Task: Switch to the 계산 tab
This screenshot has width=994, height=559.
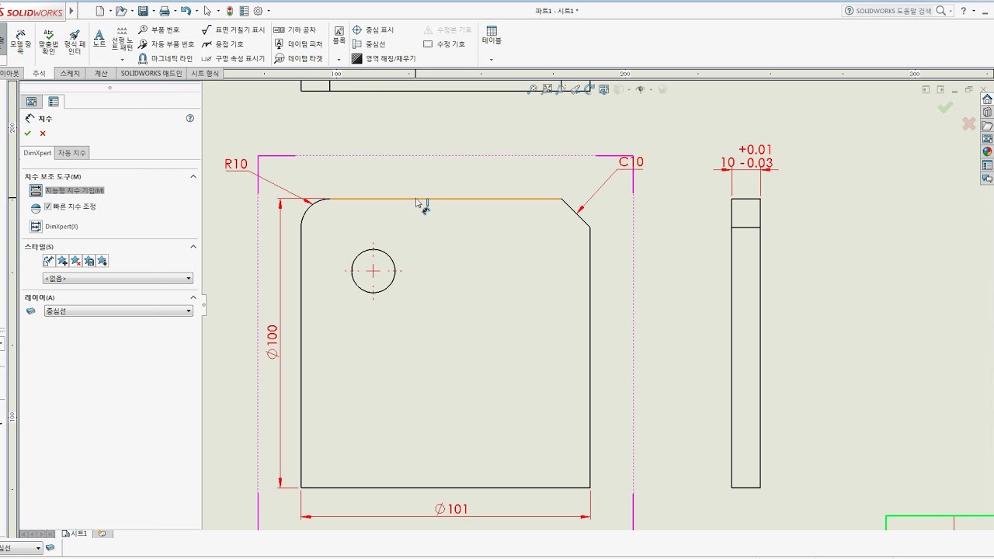Action: [x=101, y=74]
